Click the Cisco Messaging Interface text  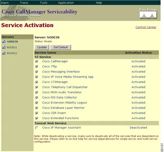point(61,71)
